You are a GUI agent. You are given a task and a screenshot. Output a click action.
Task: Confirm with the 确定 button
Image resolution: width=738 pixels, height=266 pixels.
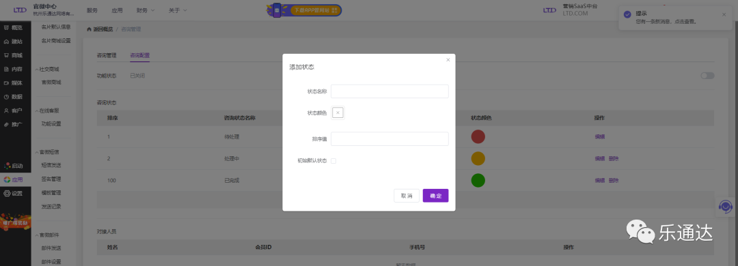tap(435, 196)
